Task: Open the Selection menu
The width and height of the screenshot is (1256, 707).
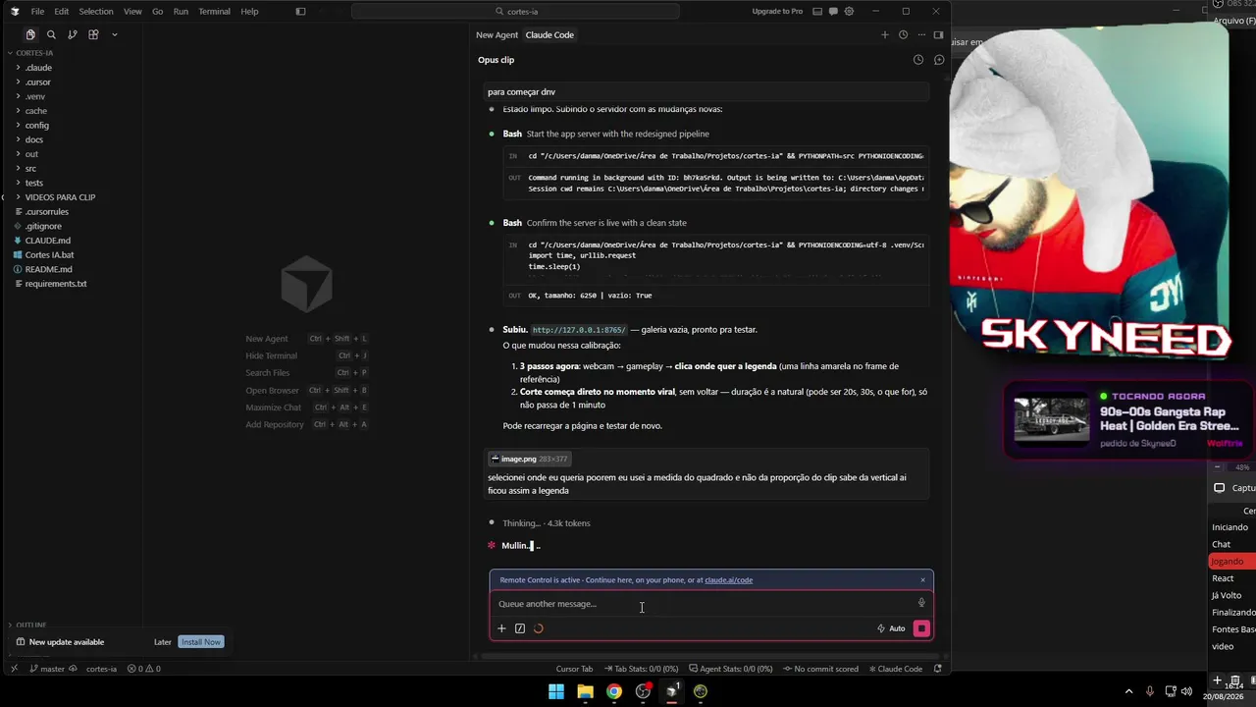Action: pyautogui.click(x=96, y=12)
